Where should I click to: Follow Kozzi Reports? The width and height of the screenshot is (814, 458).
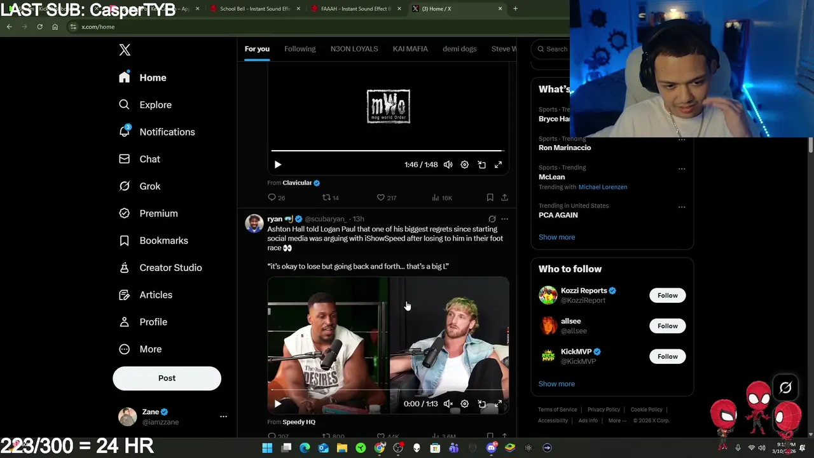pyautogui.click(x=668, y=295)
